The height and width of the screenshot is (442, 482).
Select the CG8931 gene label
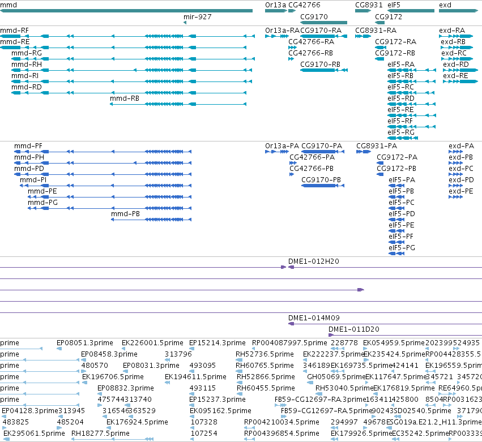coord(369,5)
